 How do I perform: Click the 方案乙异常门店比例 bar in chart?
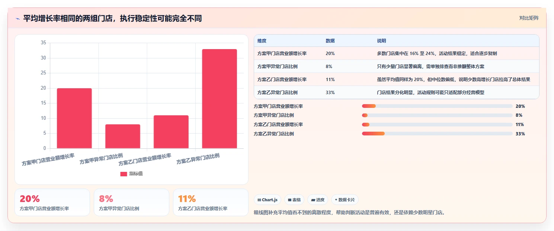(220, 99)
